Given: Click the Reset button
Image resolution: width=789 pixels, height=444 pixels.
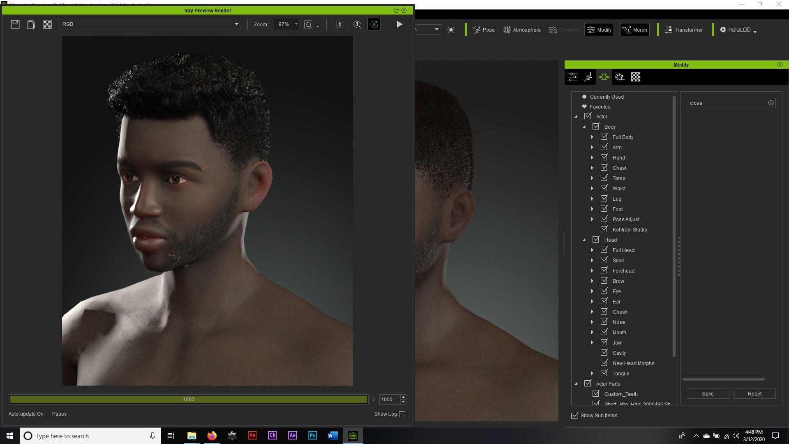Looking at the screenshot, I should pyautogui.click(x=754, y=393).
